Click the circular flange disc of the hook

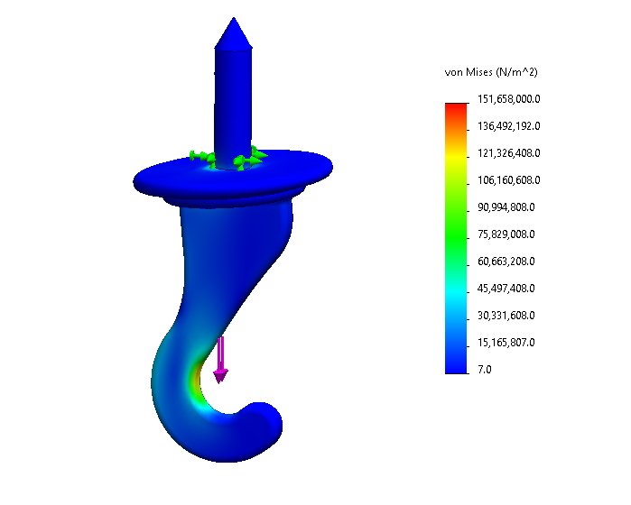click(x=233, y=179)
